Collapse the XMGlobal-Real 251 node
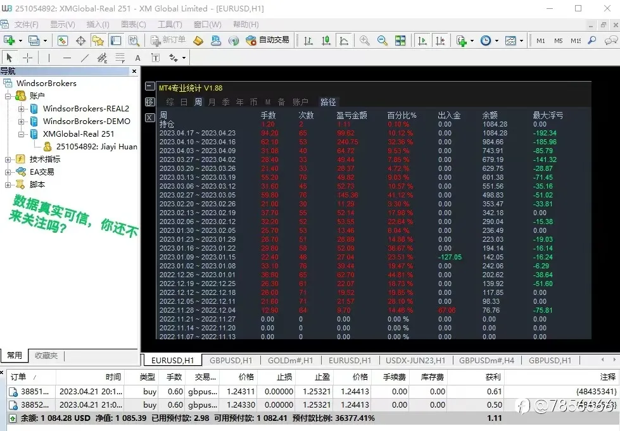Viewport: 620px width, 431px height. (x=21, y=134)
